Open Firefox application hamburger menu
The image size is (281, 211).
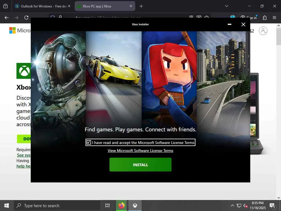coord(274,18)
